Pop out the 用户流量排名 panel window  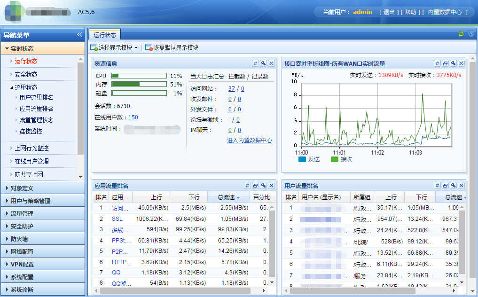446,186
